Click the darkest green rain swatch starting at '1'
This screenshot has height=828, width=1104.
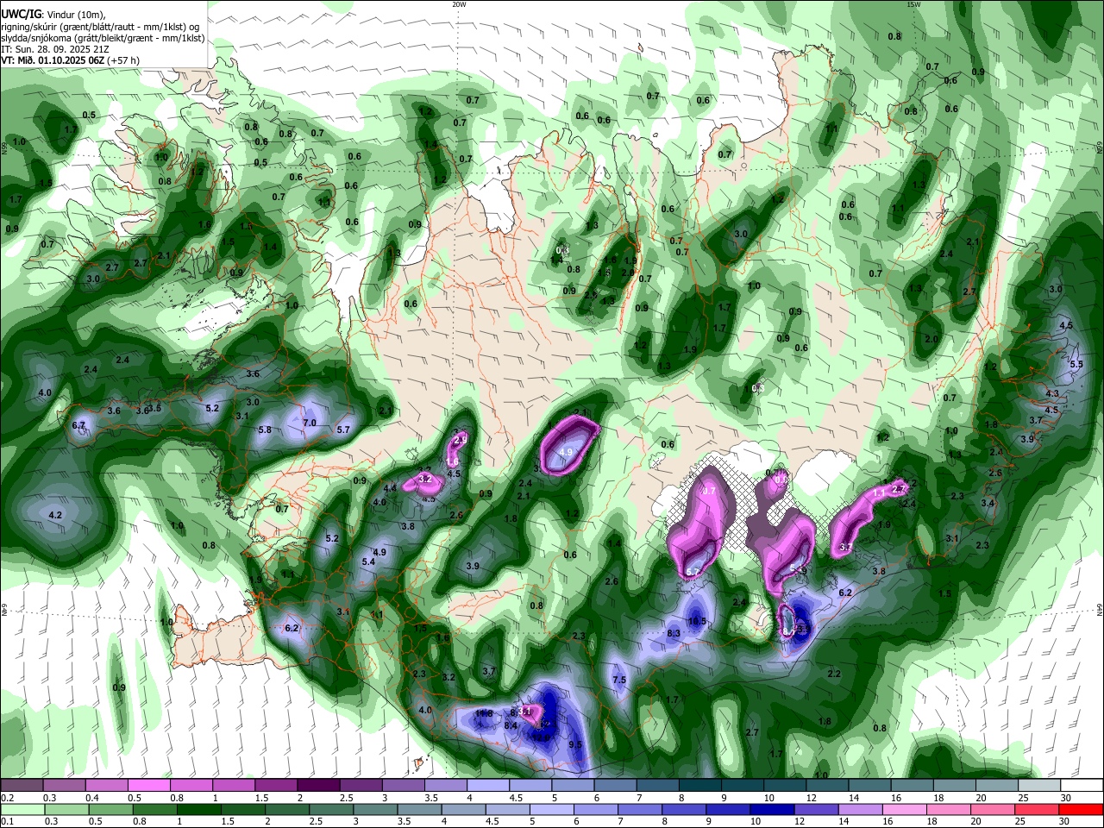click(x=198, y=810)
